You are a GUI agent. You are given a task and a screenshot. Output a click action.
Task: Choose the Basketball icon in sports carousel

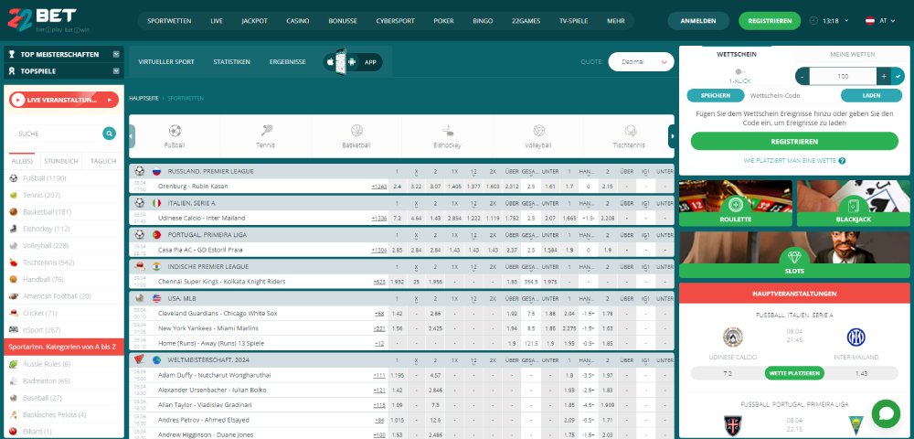point(356,131)
